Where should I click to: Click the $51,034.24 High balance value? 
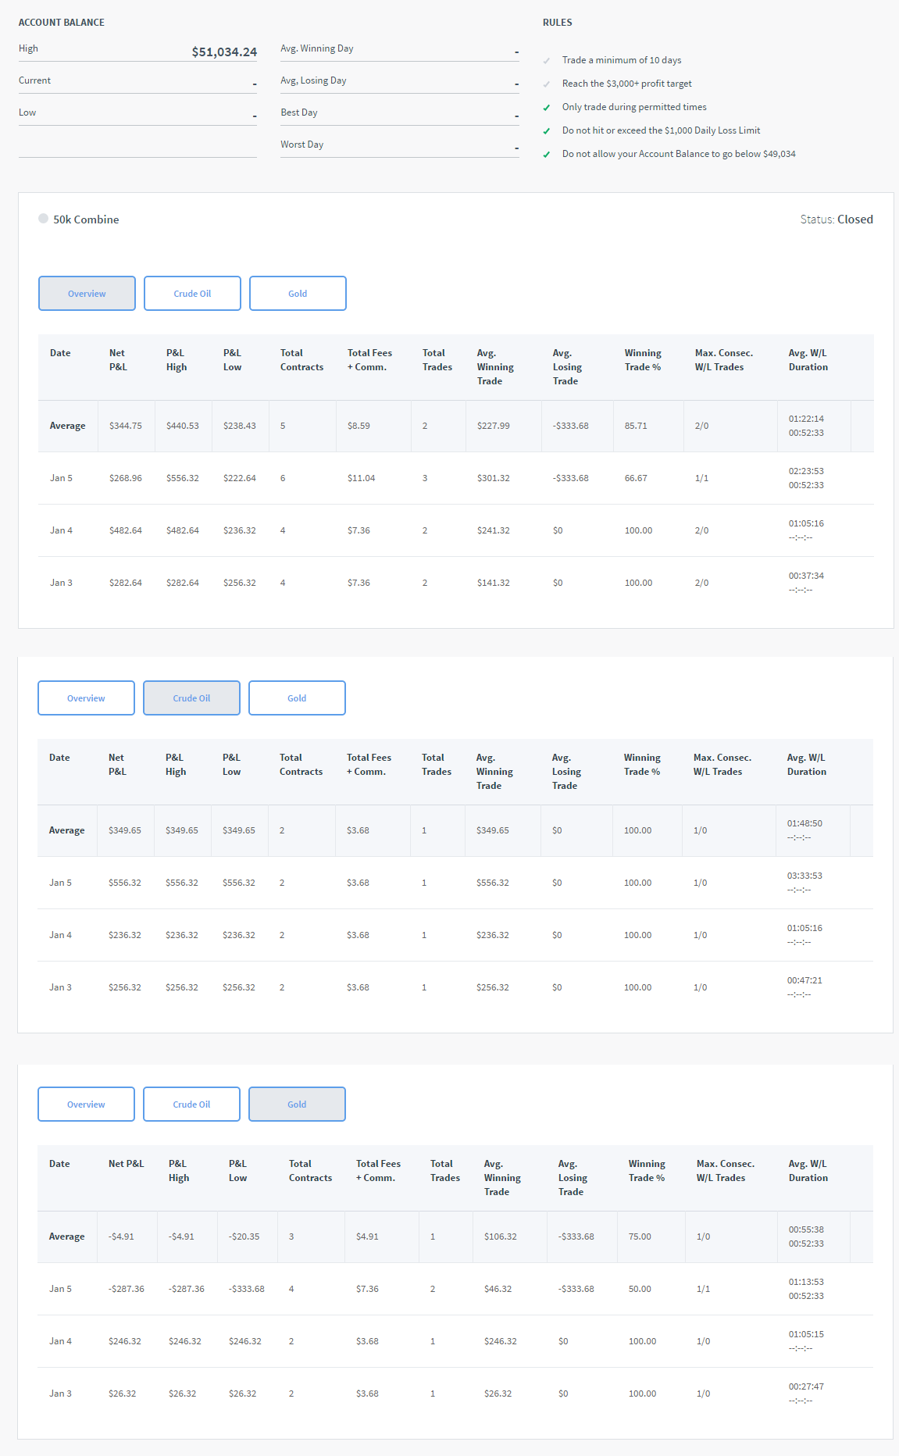coord(224,52)
